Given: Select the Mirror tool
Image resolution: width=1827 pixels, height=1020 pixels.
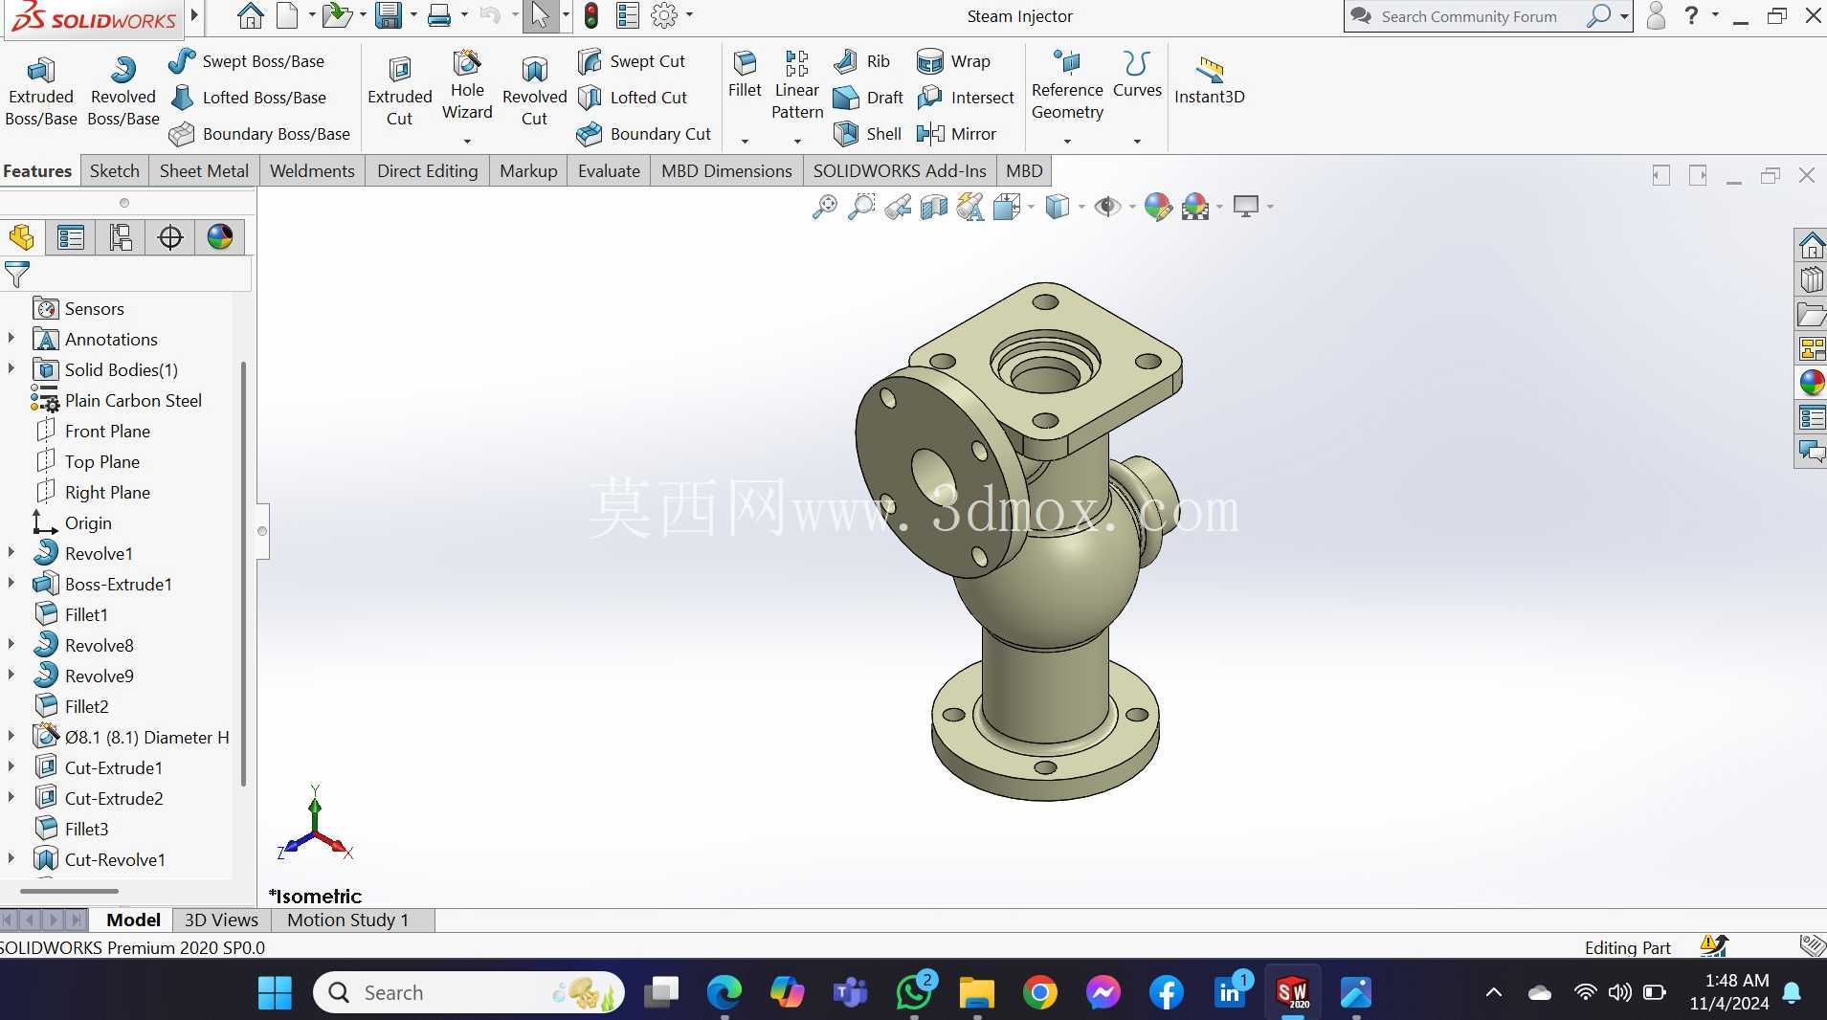Looking at the screenshot, I should (x=957, y=134).
